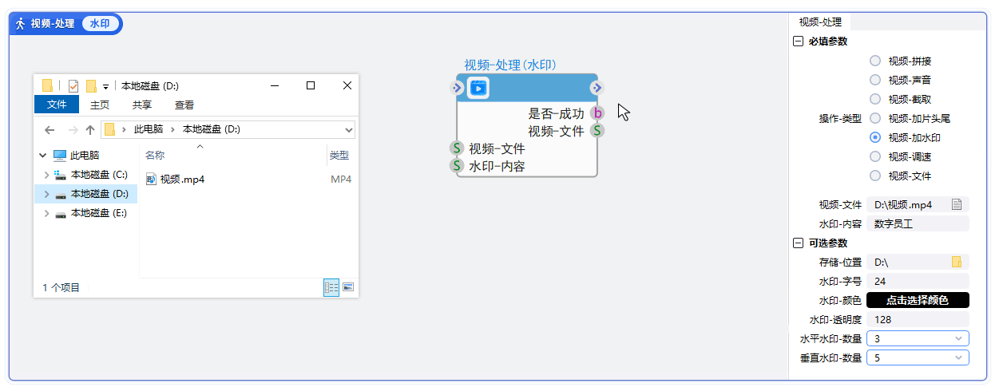Viewport: 999px width, 387px height.
Task: Click the 水印-透明度 value field
Action: click(918, 319)
